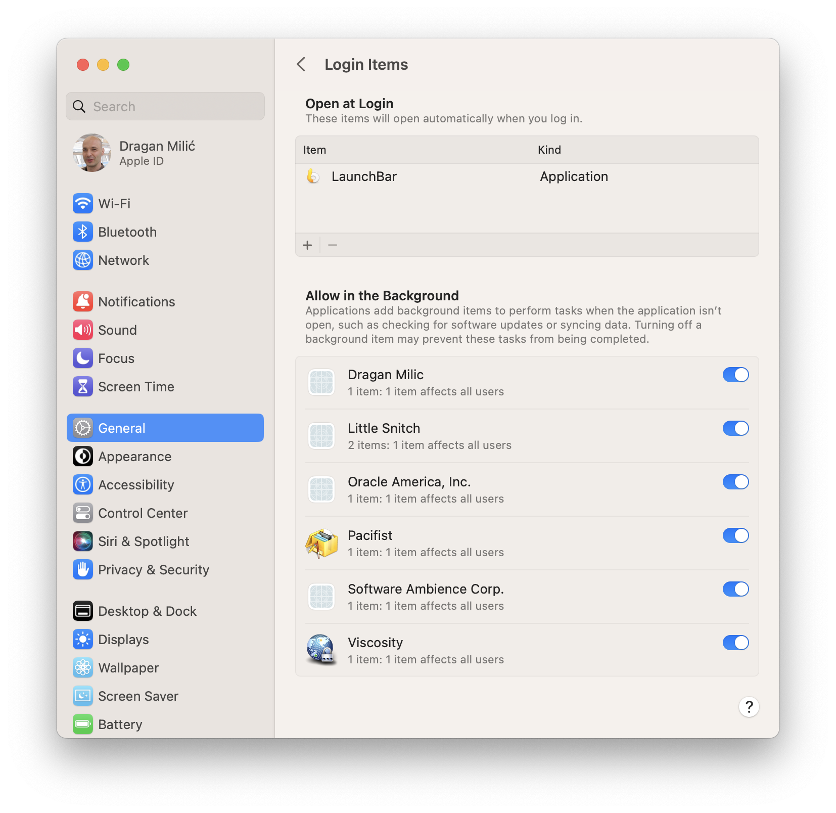Viewport: 836px width, 813px height.
Task: Open the Focus moon icon
Action: pyautogui.click(x=83, y=358)
